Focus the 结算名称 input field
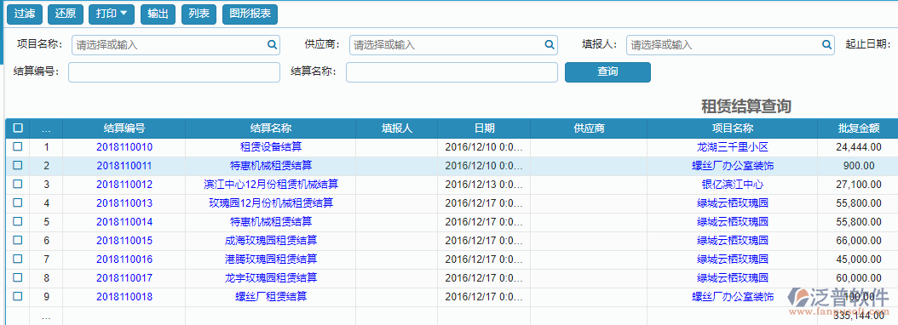 coord(452,72)
